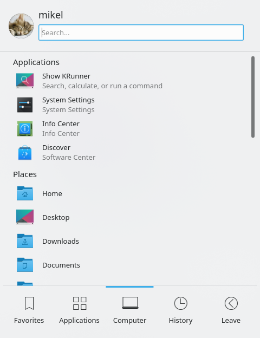Click the Computer laptop icon
The height and width of the screenshot is (338, 260).
click(x=130, y=303)
